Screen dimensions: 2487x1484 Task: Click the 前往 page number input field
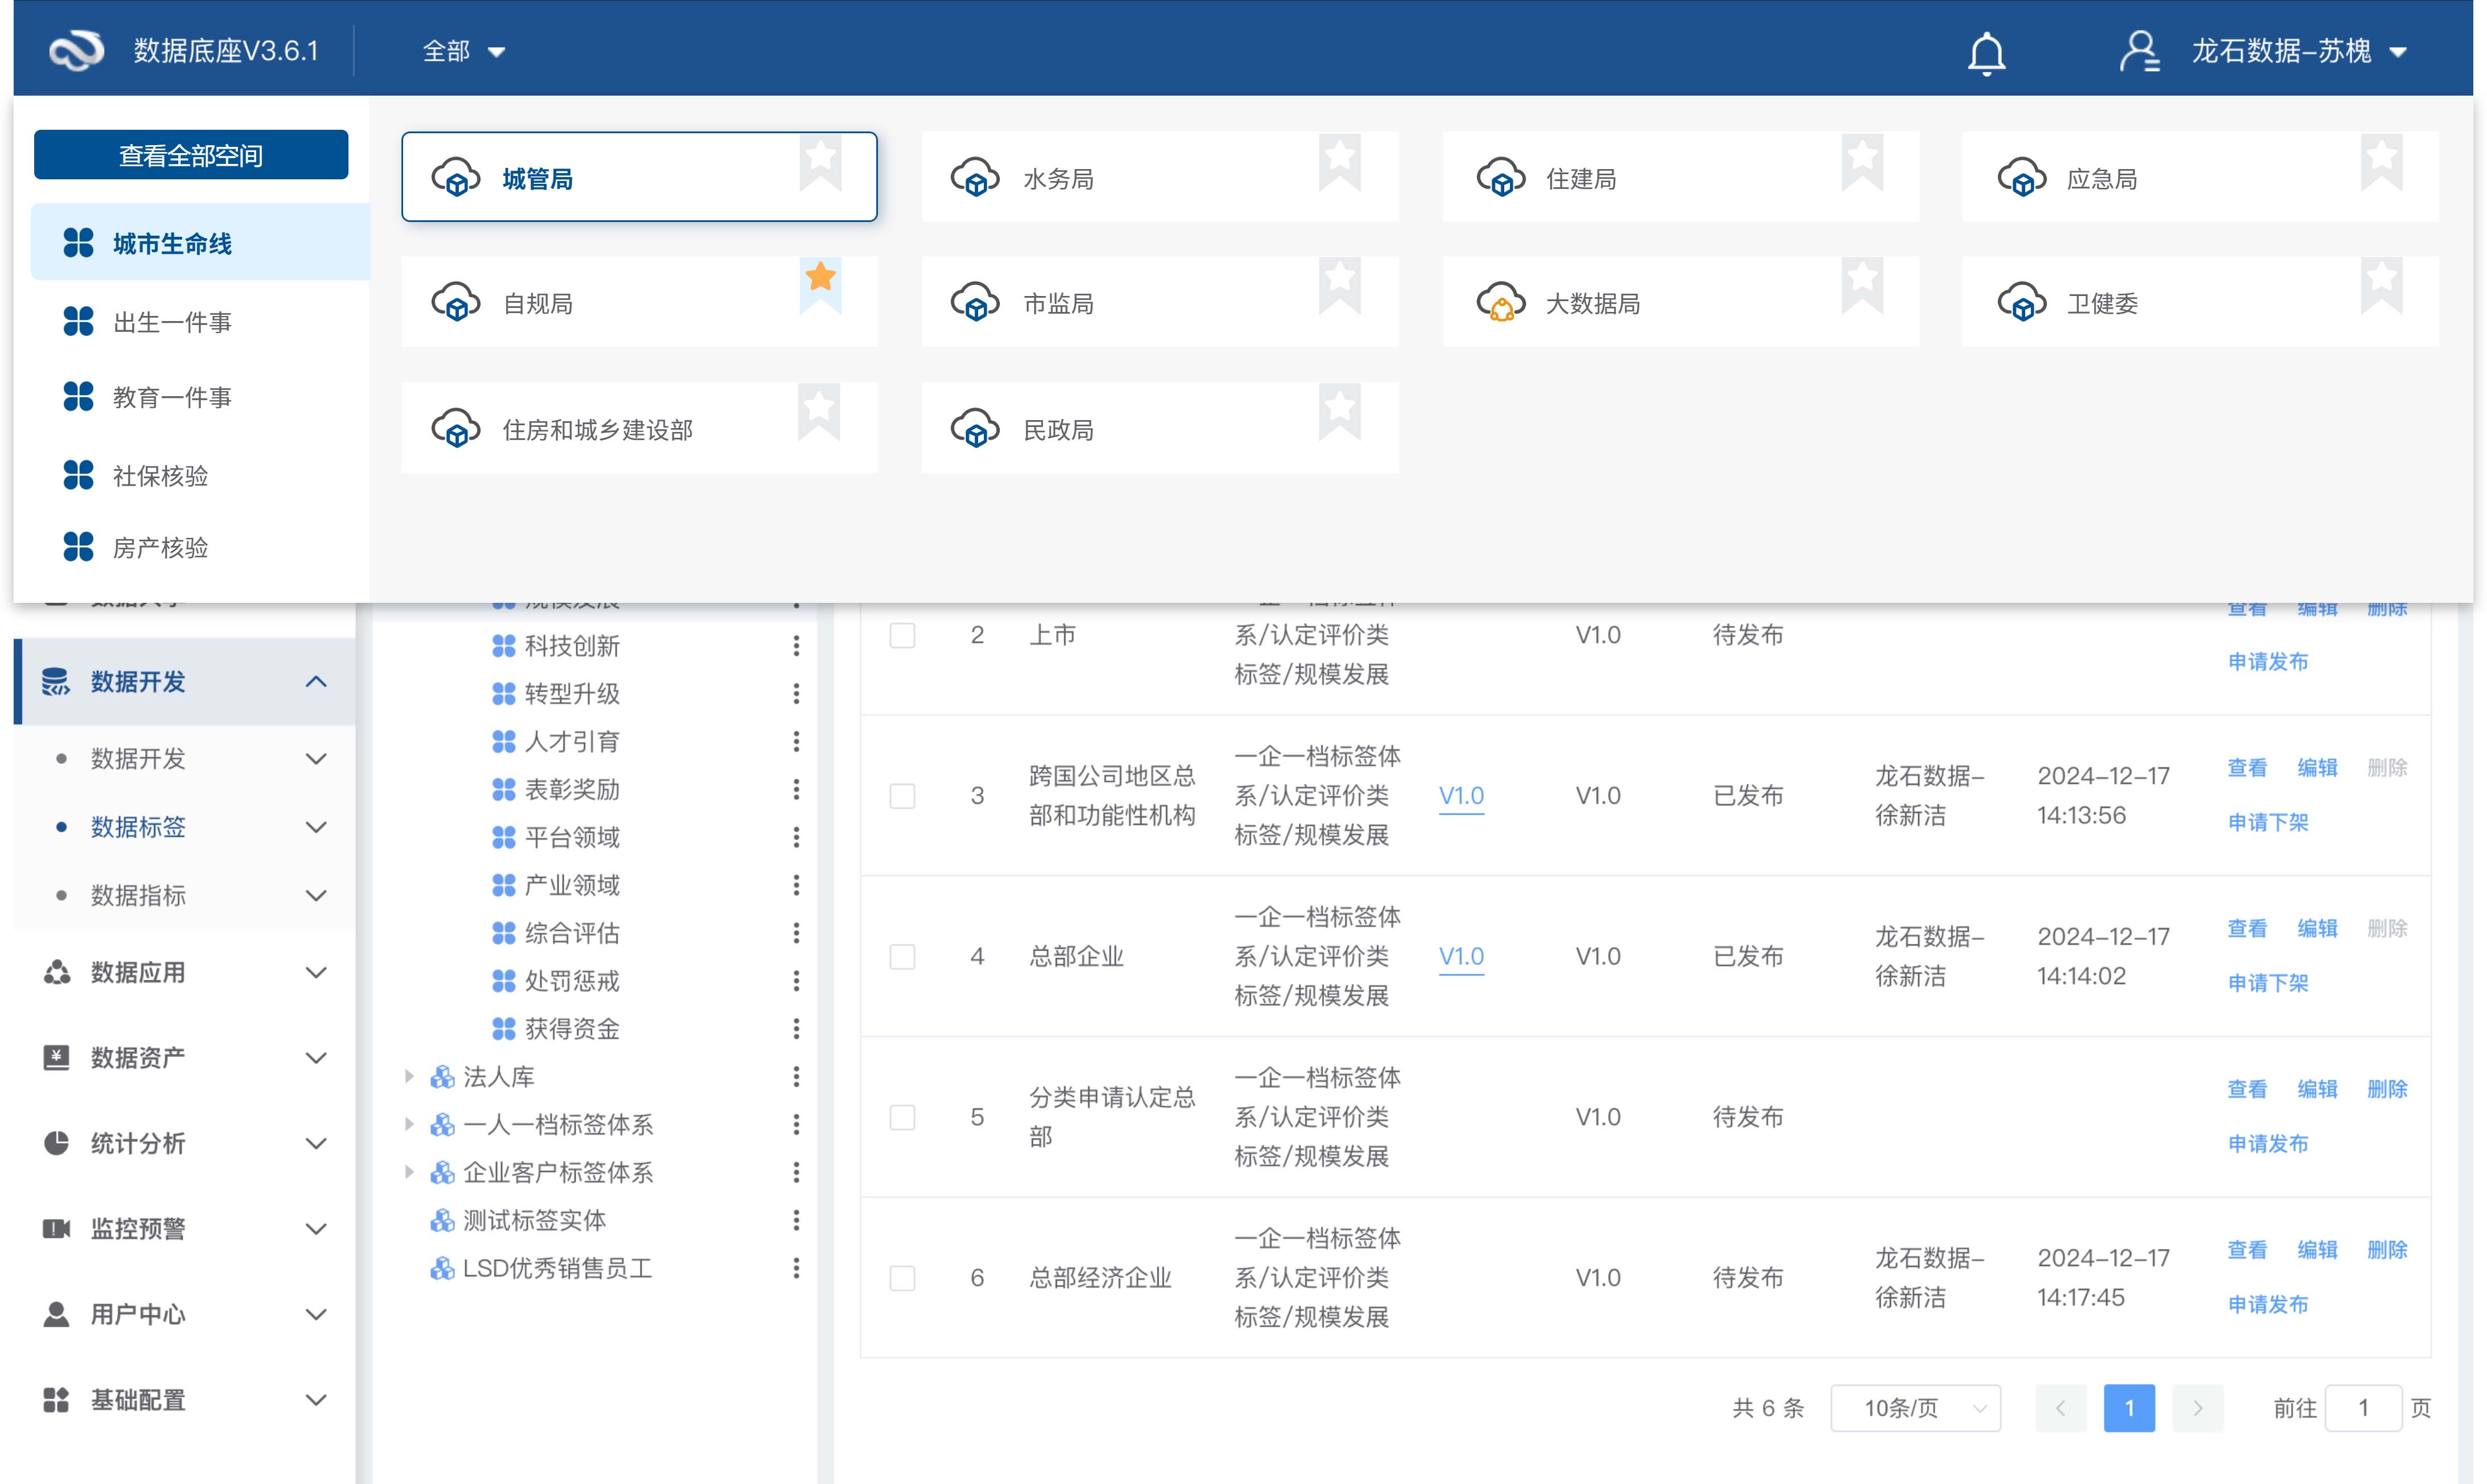point(2362,1408)
